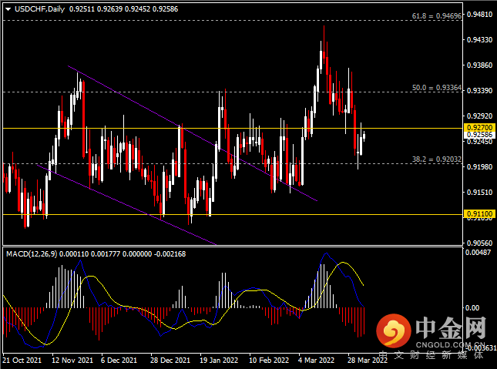The image size is (497, 369).
Task: Select the lower purple channel trendline
Action: tap(127, 205)
